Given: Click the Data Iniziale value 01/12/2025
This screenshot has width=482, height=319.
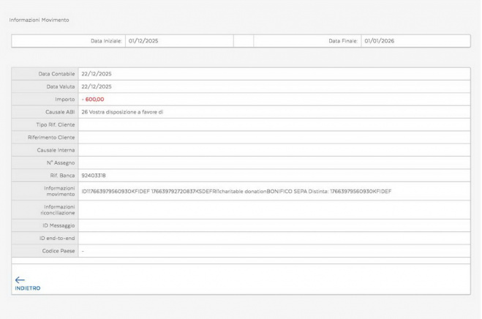Looking at the screenshot, I should coord(143,41).
